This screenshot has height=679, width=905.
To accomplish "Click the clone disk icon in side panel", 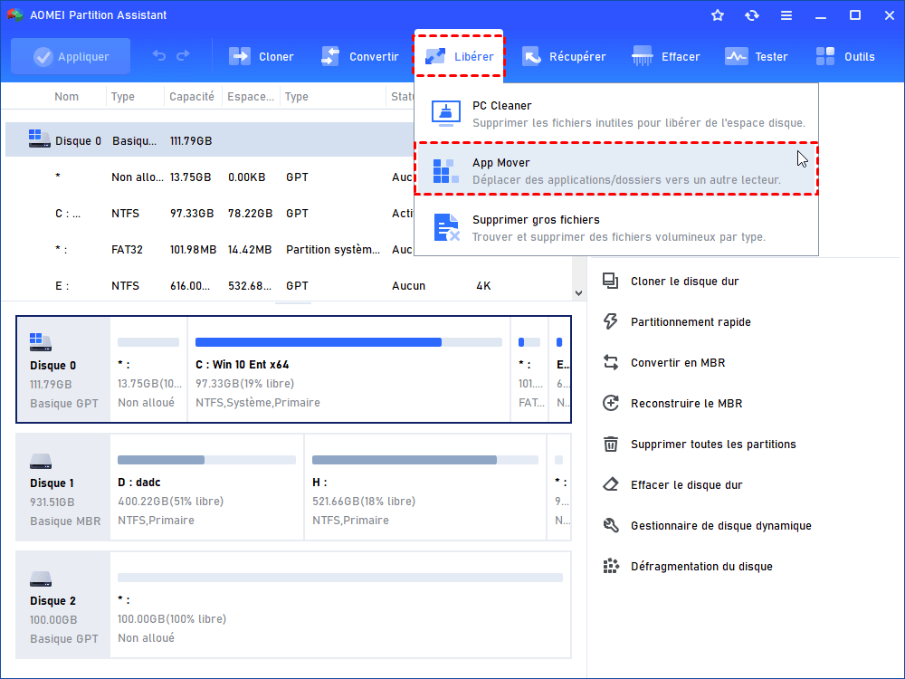I will tap(611, 282).
